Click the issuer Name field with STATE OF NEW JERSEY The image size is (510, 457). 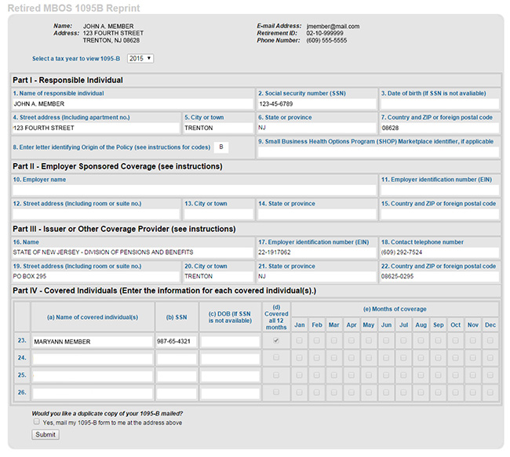tap(133, 252)
